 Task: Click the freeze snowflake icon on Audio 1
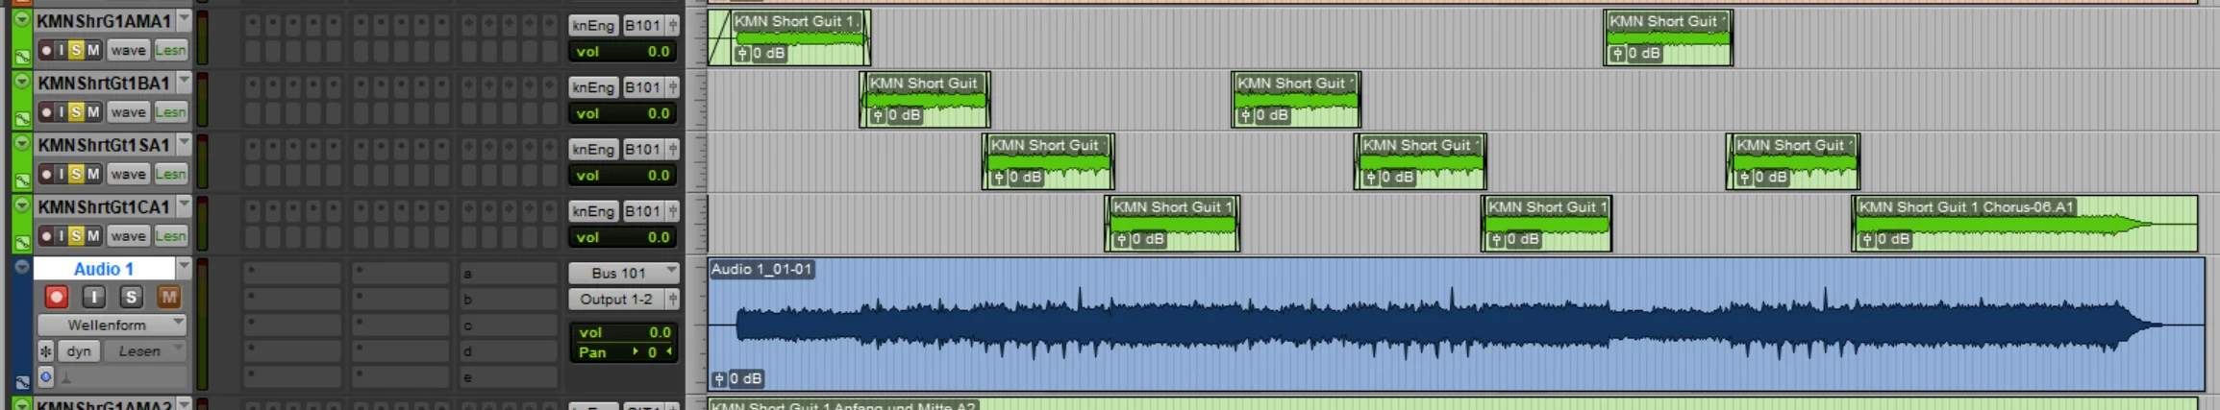[45, 351]
